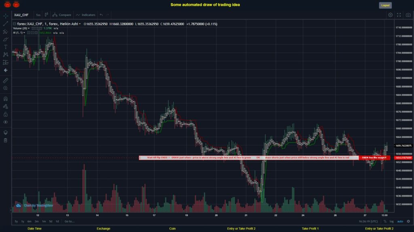This screenshot has height=232, width=414.
Task: Collapse the chart legend box icon
Action: click(x=15, y=24)
